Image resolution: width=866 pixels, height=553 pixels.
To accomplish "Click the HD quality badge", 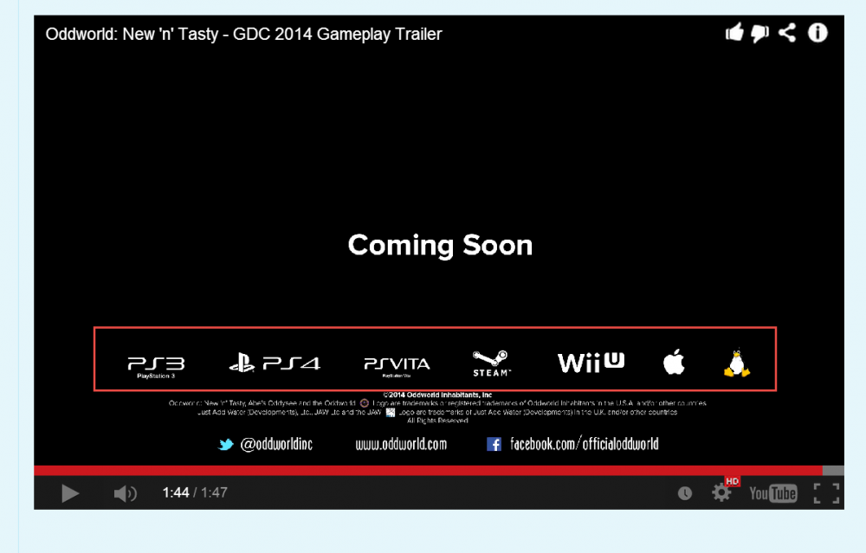I will tap(733, 481).
